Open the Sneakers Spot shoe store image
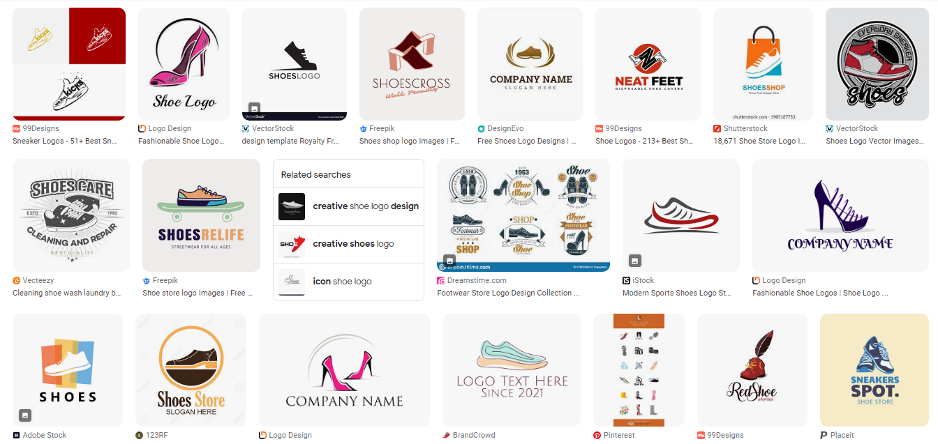 874,370
